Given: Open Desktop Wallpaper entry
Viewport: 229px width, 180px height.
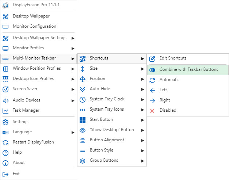Looking at the screenshot, I should [39, 17].
